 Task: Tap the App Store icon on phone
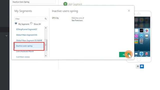point(141,36)
